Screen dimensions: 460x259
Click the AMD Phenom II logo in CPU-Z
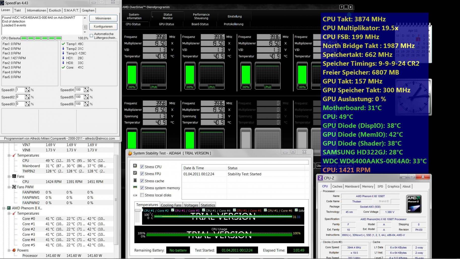click(414, 204)
